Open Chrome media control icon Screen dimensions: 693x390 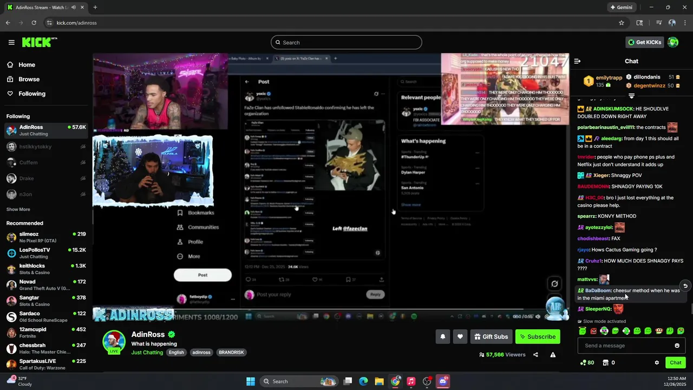coord(659,23)
